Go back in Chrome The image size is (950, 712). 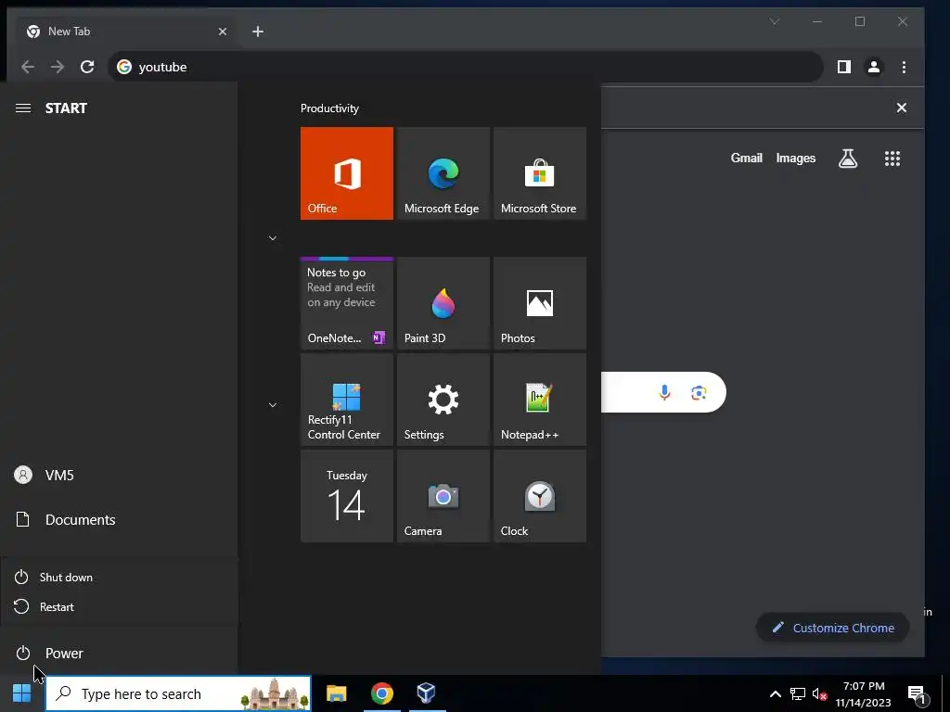pyautogui.click(x=28, y=67)
